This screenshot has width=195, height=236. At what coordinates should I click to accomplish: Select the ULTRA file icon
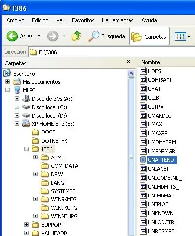(x=143, y=107)
